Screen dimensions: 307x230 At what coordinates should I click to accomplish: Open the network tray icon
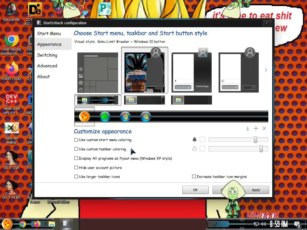256,224
